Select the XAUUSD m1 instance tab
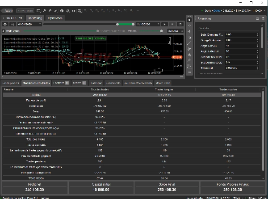 tap(13, 18)
